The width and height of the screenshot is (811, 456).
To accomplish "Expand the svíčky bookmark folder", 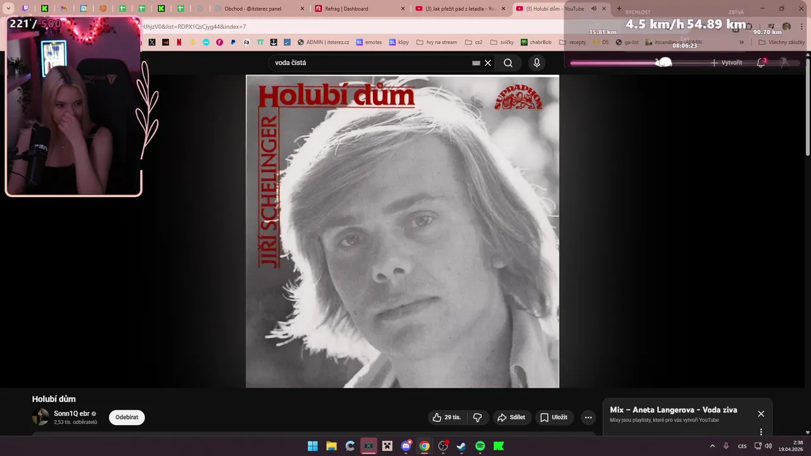I will [x=502, y=42].
